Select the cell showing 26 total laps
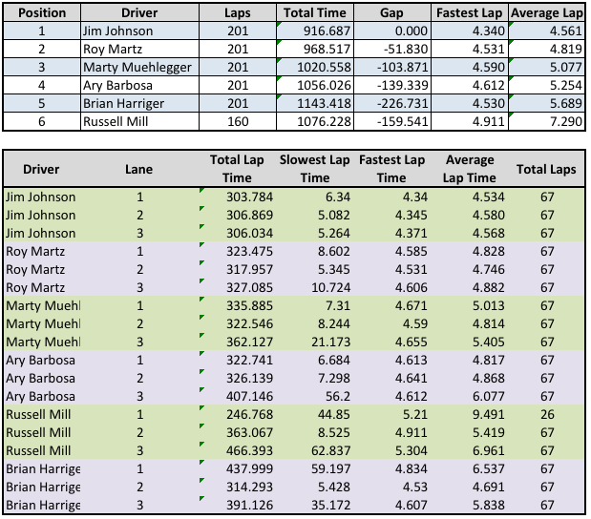Viewport: 591px width, 519px height. tap(546, 415)
